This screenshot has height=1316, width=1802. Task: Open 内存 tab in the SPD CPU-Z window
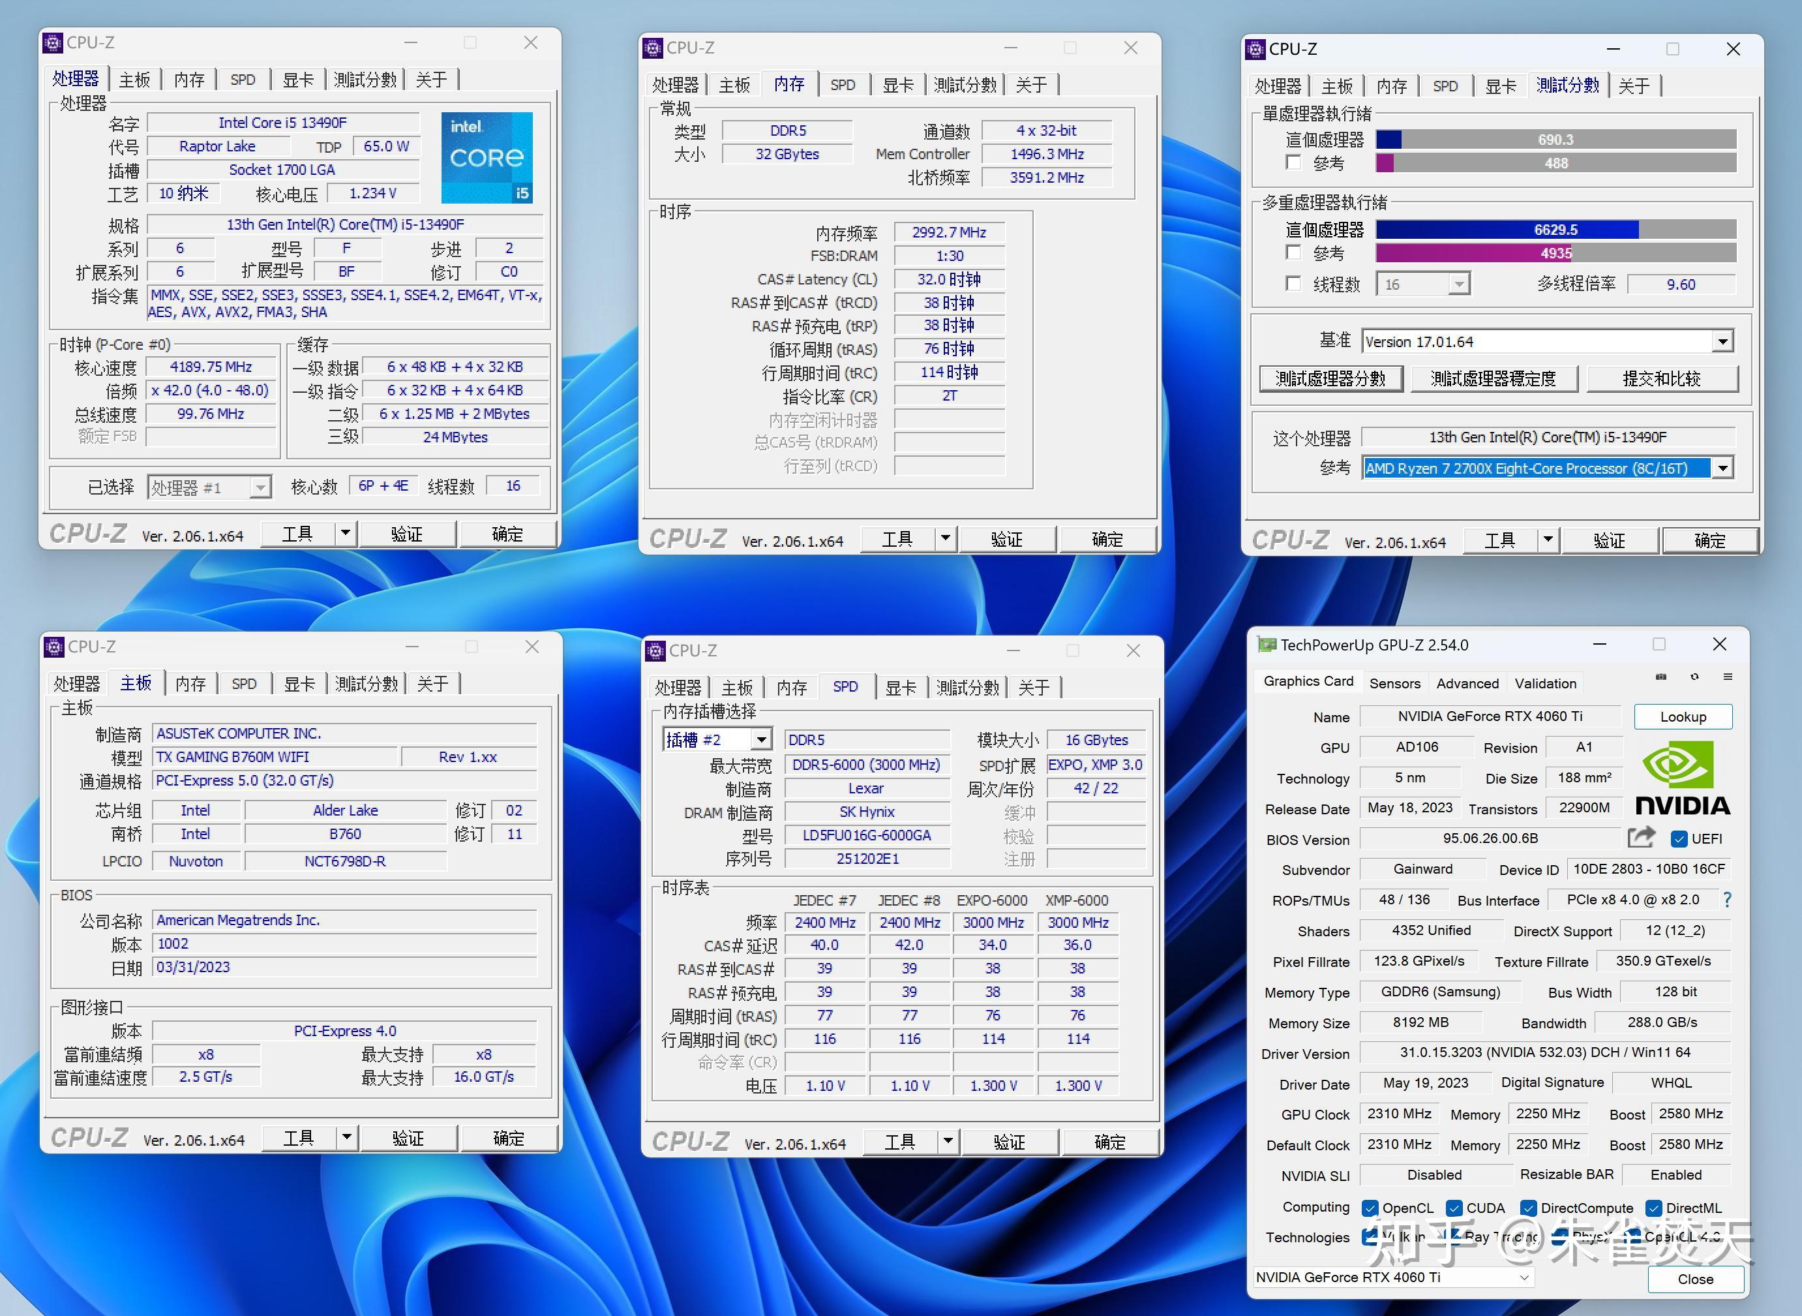point(792,688)
